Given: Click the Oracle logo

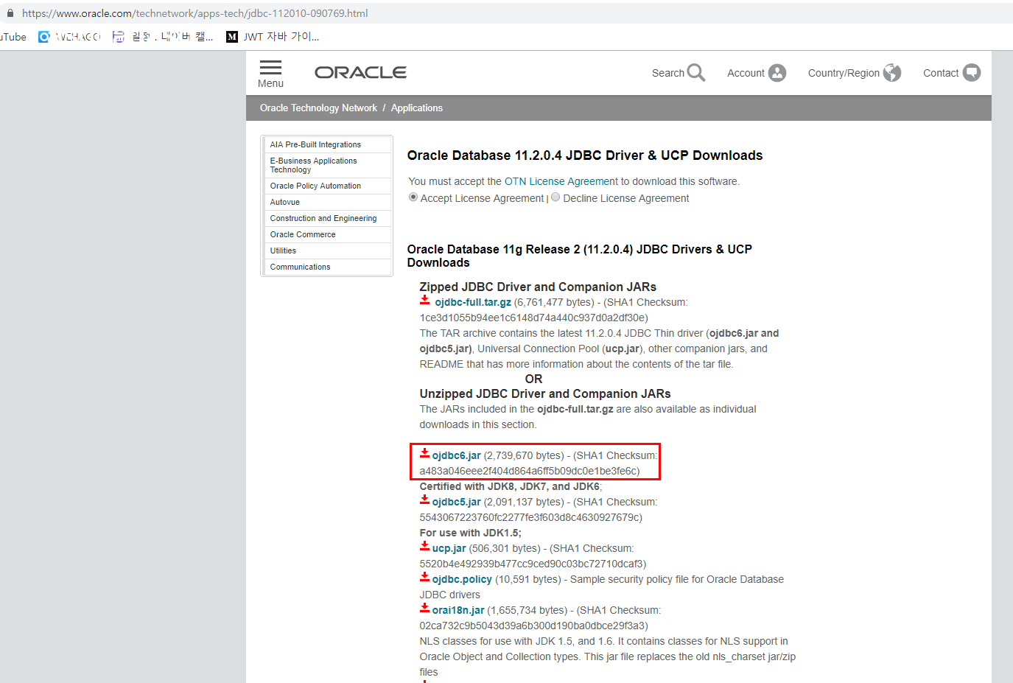Looking at the screenshot, I should (x=360, y=72).
